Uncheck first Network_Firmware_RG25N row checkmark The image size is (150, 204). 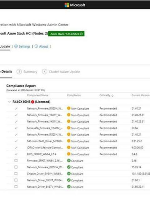16,108
